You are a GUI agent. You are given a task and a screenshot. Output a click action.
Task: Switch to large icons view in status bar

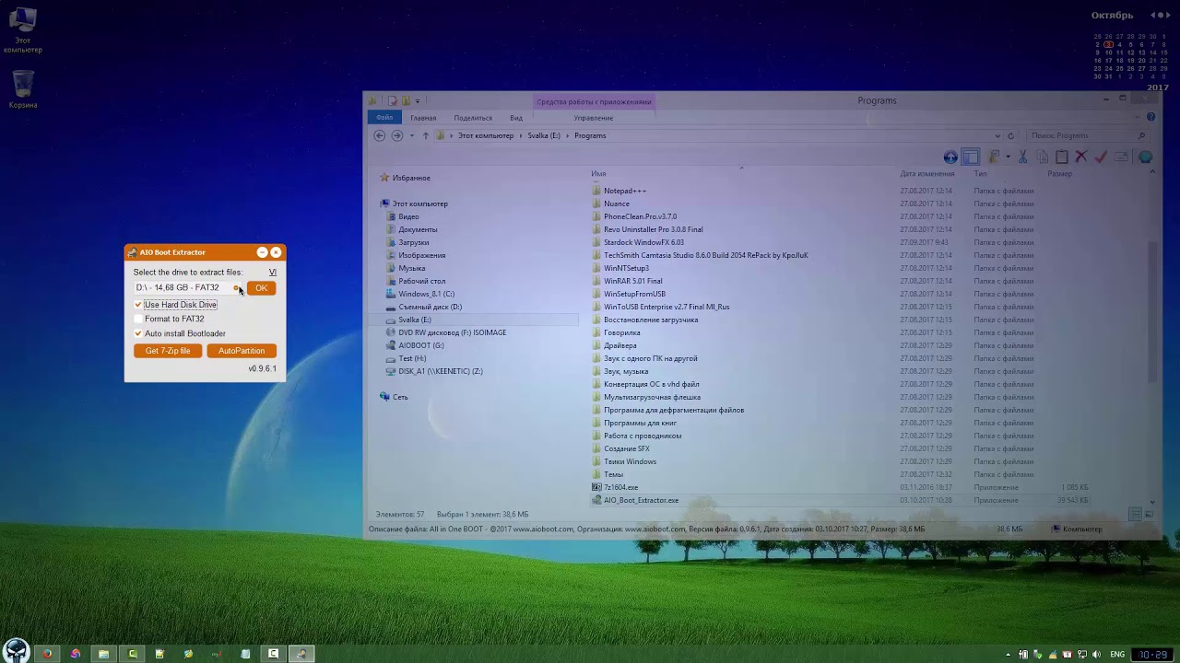1150,515
